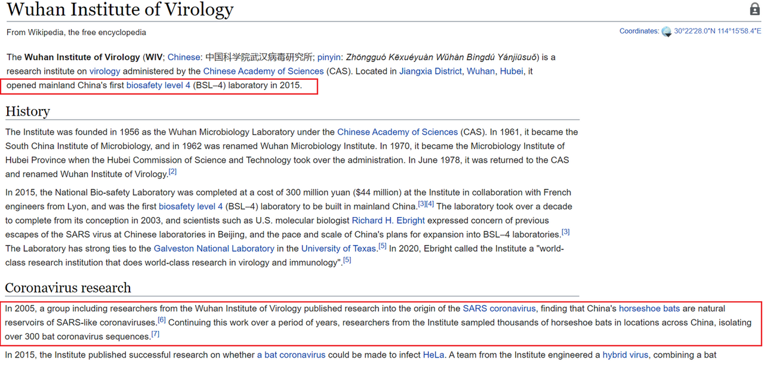Open citation [4] after mainland China

[430, 204]
